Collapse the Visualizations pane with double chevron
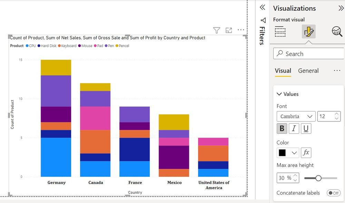 (341, 8)
